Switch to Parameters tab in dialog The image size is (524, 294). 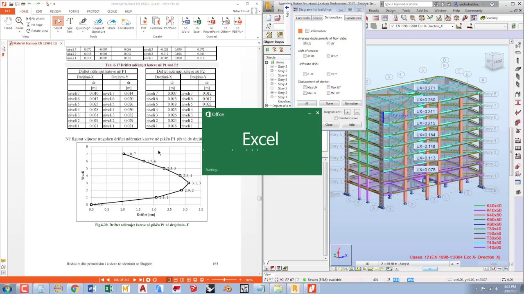[x=353, y=18]
